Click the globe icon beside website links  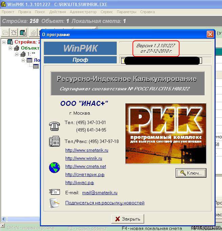(54, 168)
